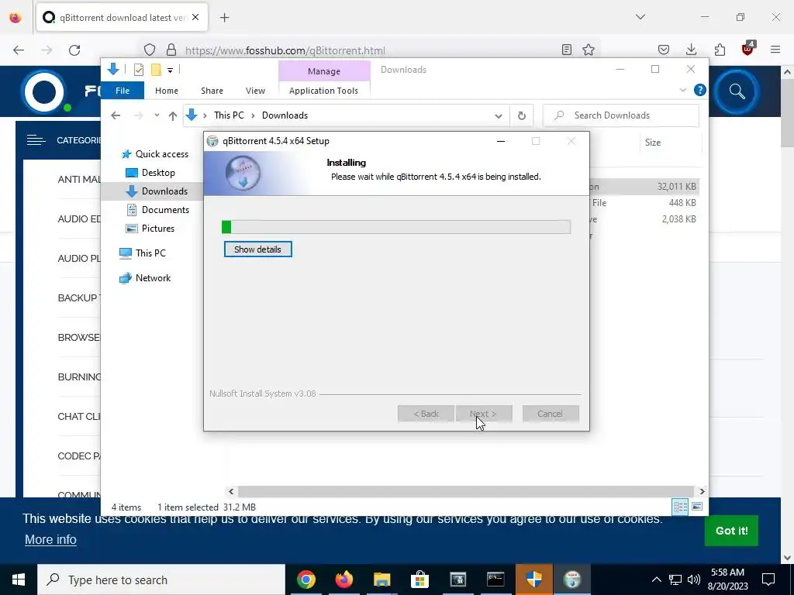Open the notification center icon
794x595 pixels.
[768, 580]
